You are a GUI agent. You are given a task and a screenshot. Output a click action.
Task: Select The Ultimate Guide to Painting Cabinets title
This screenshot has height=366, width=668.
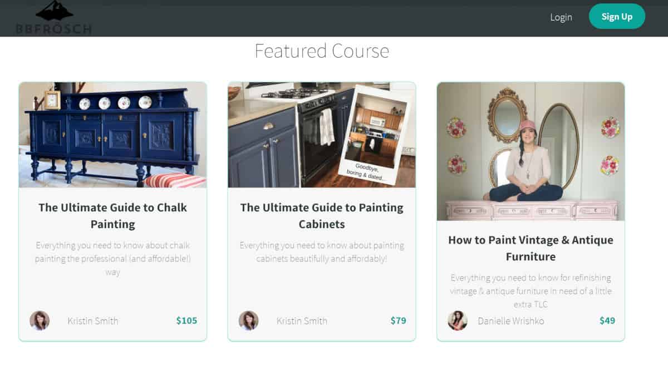coord(322,216)
